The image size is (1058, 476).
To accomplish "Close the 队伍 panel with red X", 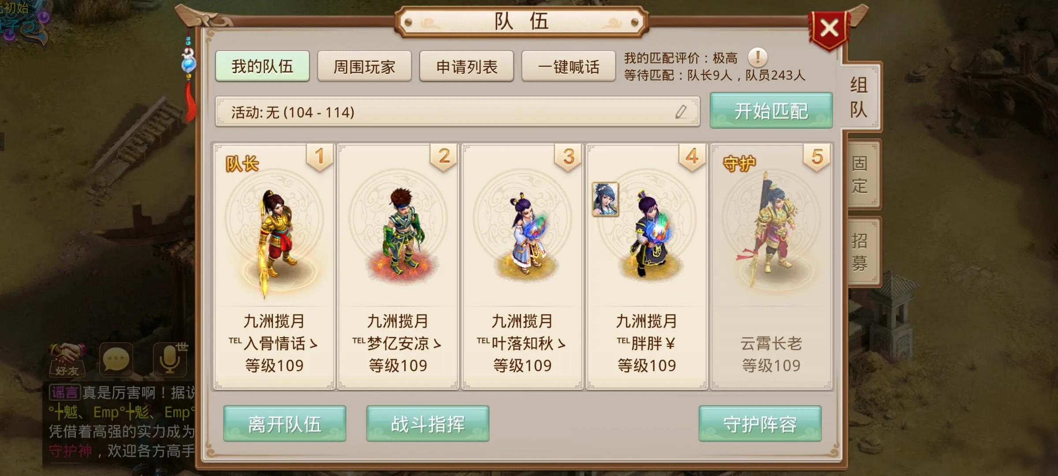I will [828, 30].
